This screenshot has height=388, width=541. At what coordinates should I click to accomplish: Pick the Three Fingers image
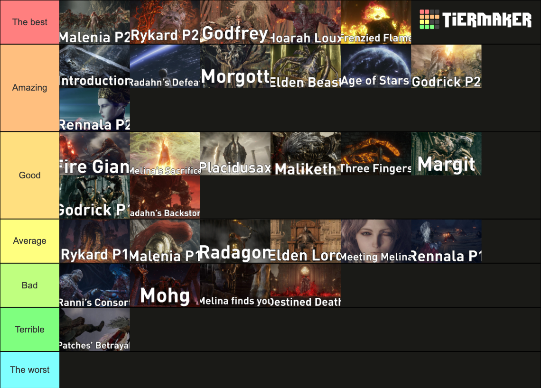[376, 154]
